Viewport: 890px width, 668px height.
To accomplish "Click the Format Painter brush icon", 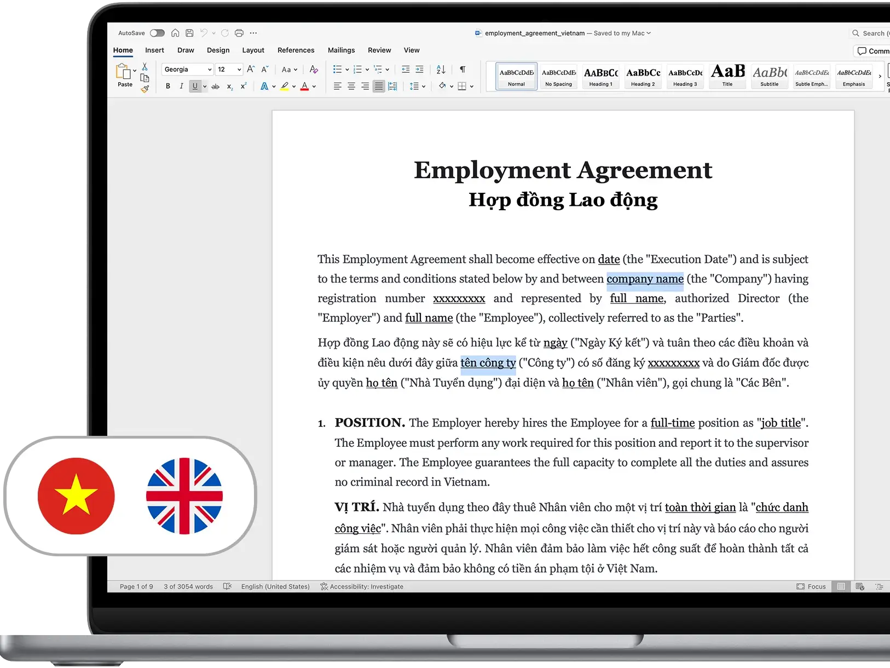I will tap(145, 89).
